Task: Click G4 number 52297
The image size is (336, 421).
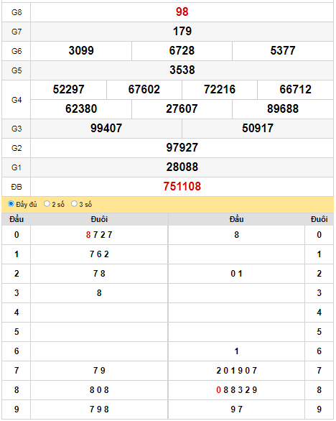Action: (68, 89)
